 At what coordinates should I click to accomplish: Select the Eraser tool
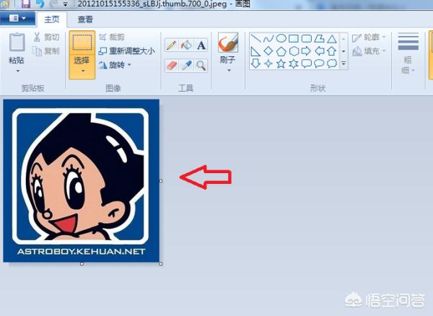[x=172, y=66]
